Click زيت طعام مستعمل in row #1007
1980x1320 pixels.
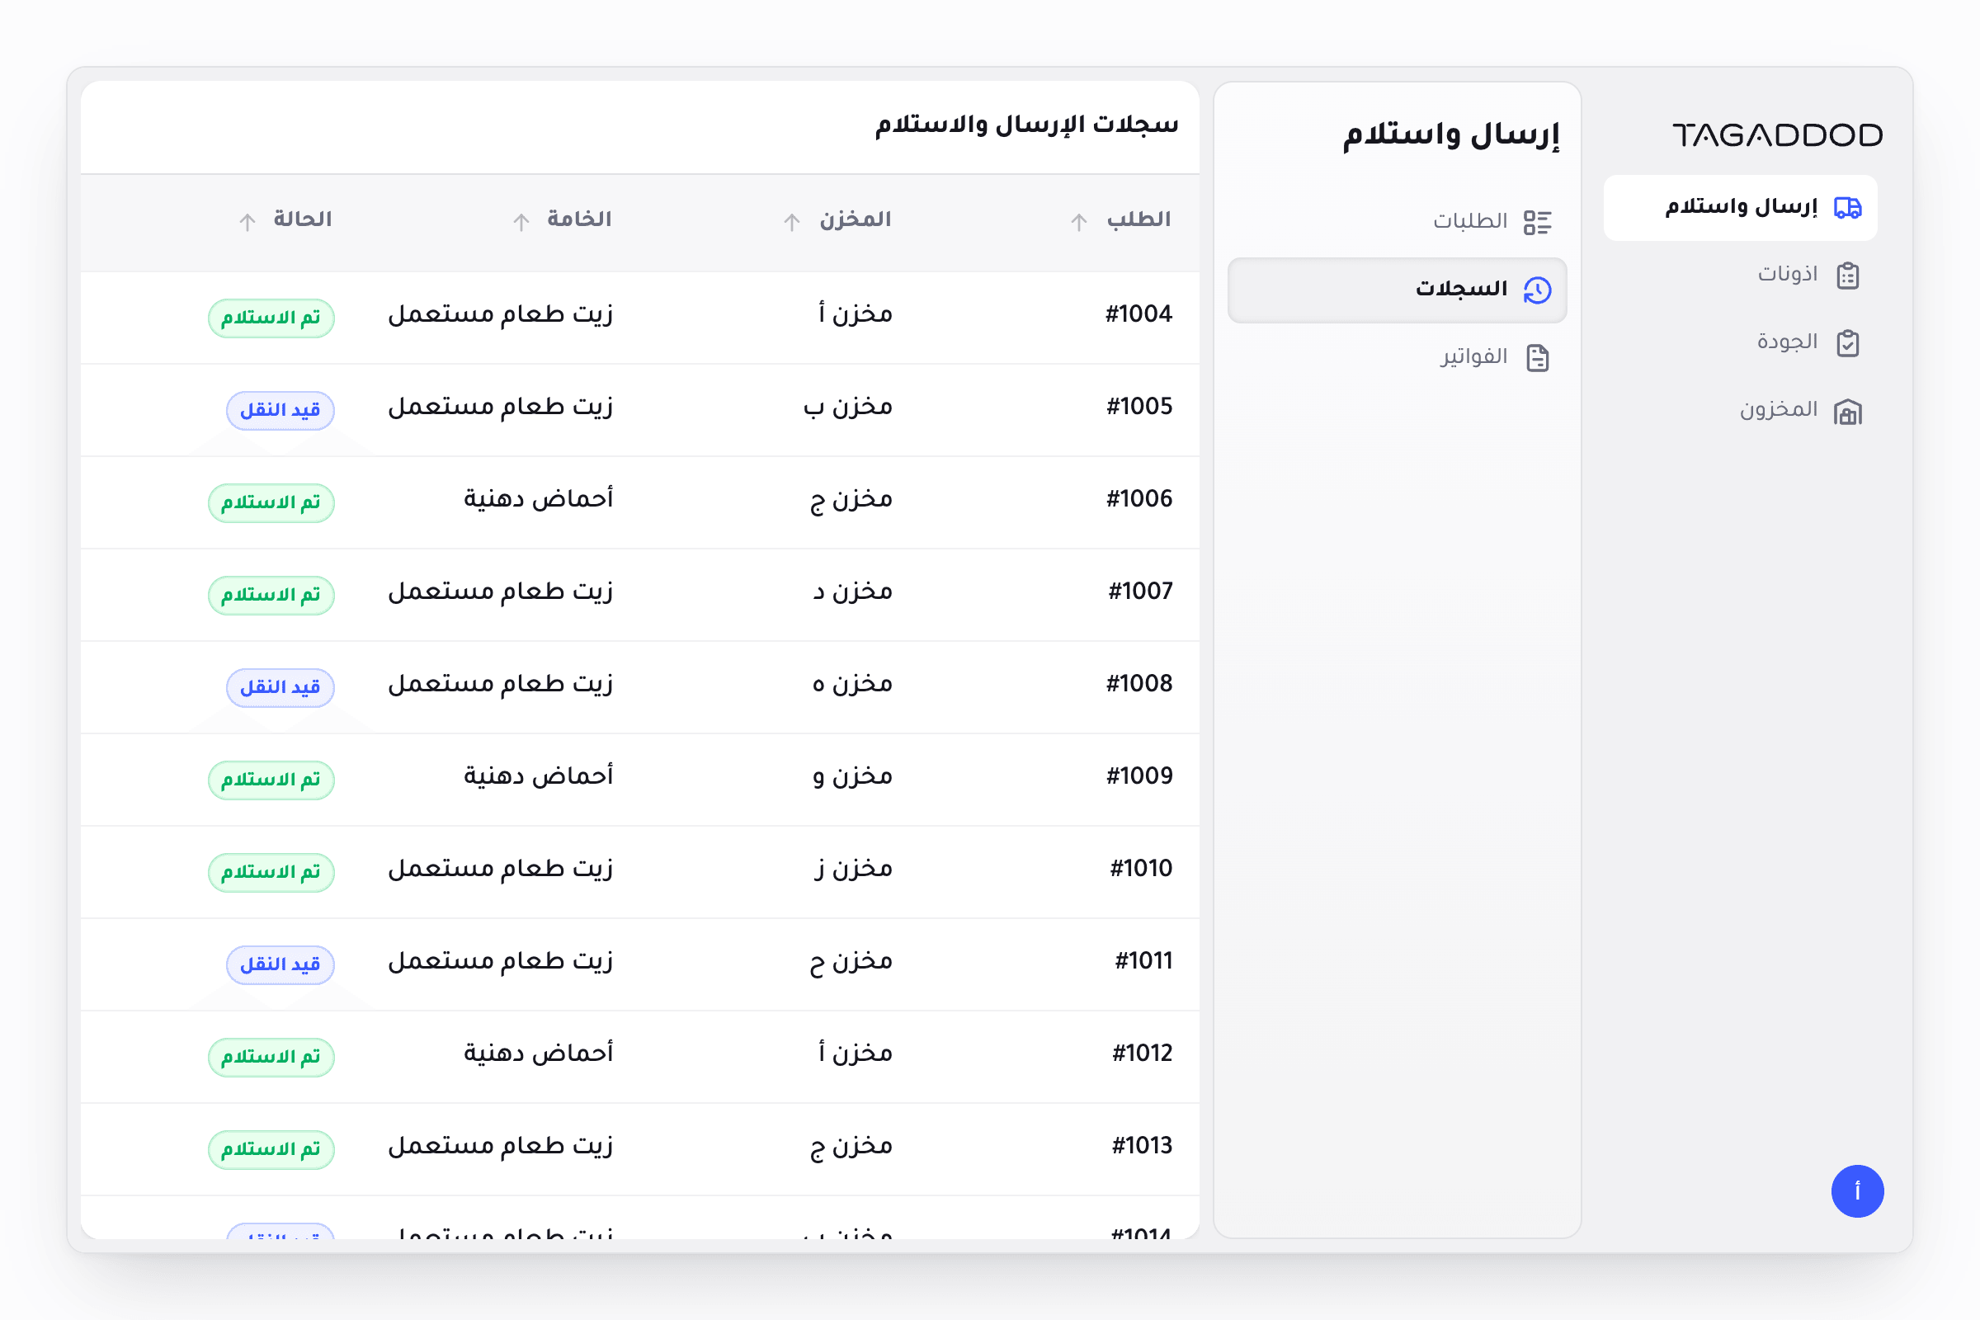(501, 592)
